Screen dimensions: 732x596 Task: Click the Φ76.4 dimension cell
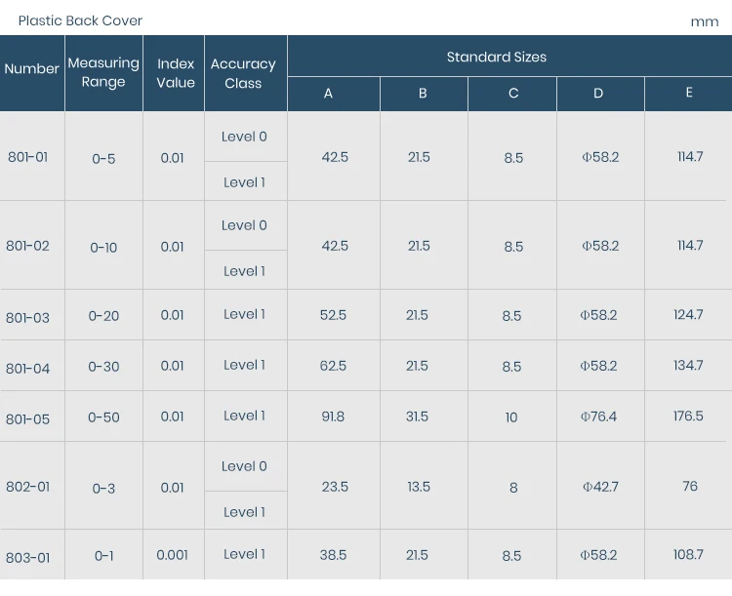pyautogui.click(x=598, y=417)
